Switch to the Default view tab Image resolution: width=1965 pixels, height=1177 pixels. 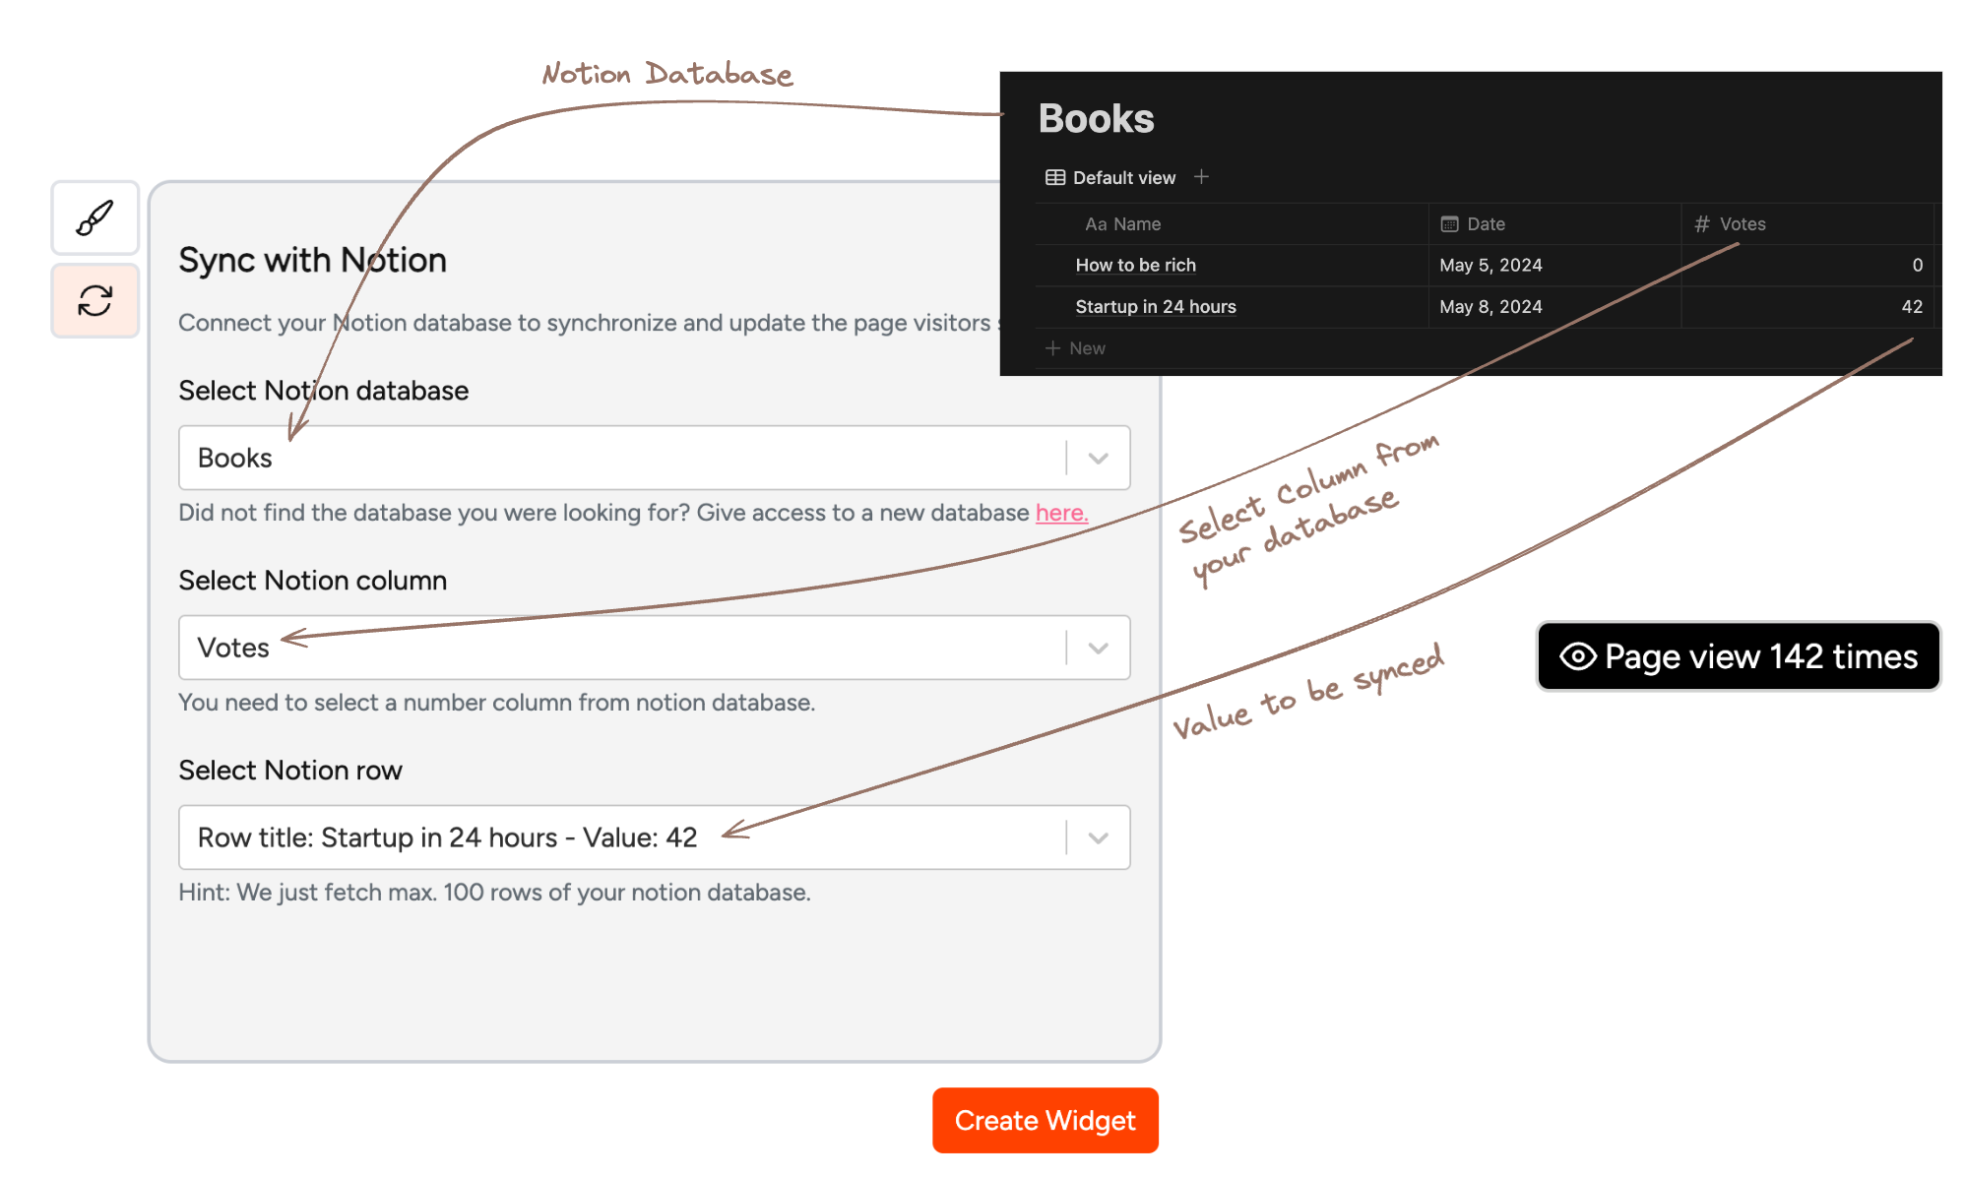1123,178
